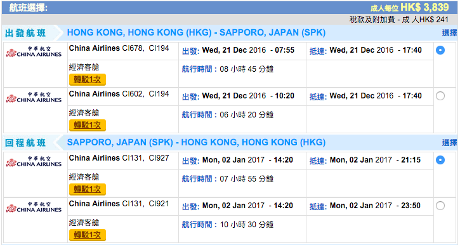Screen dimensions: 460x245
Task: Click the 轉駁1次 button under CI678, CI194
Action: tap(88, 79)
